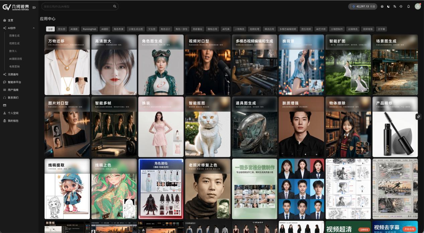Image resolution: width=424 pixels, height=233 pixels.
Task: Select the 去字幕 category filter
Action: point(381,29)
